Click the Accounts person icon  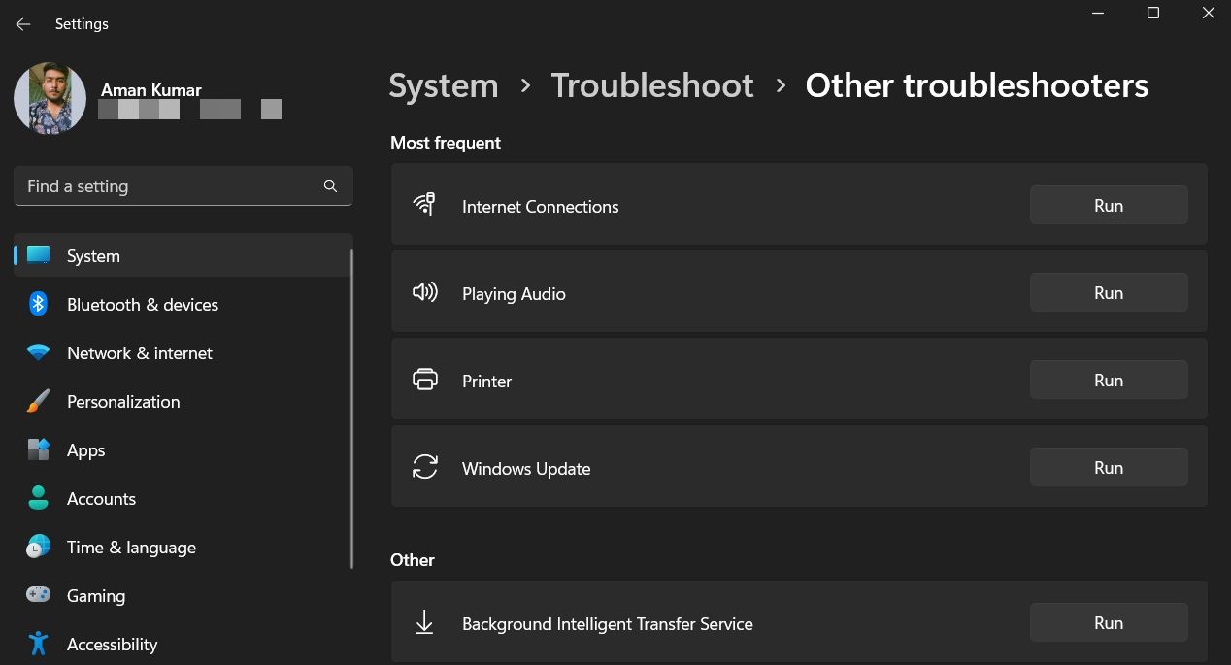coord(38,498)
